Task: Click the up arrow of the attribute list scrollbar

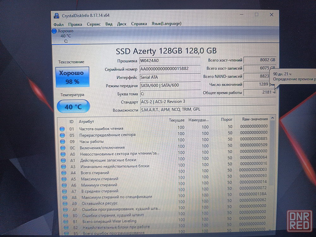Action: click(x=272, y=118)
